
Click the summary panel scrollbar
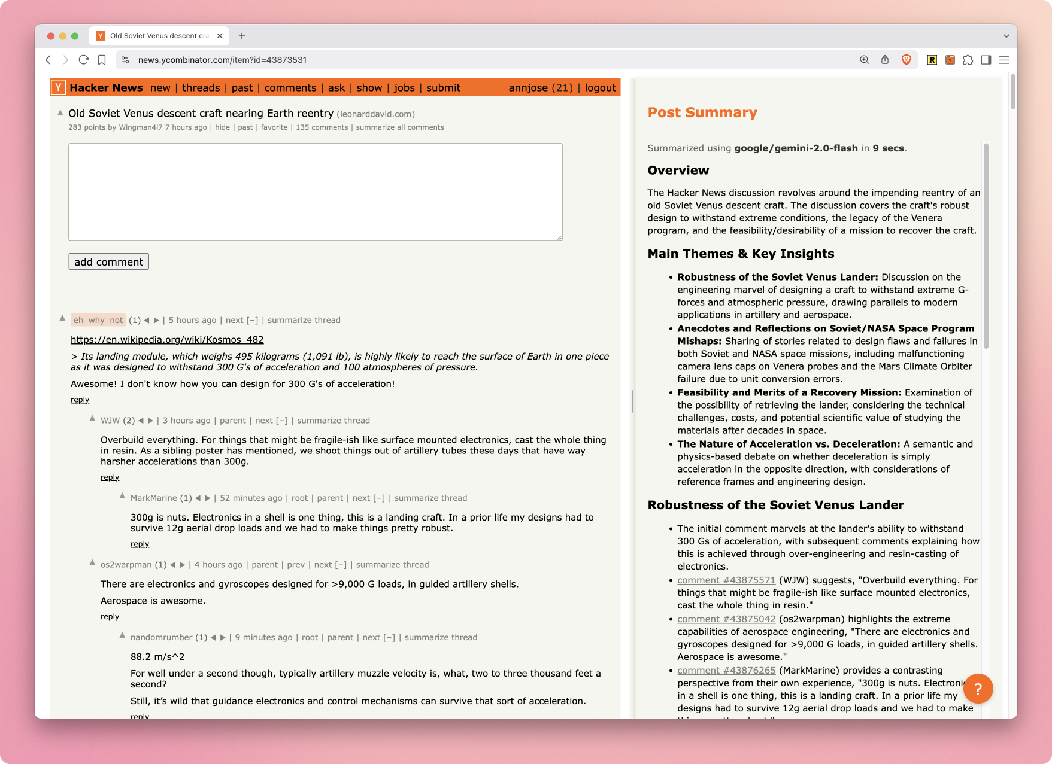(986, 245)
